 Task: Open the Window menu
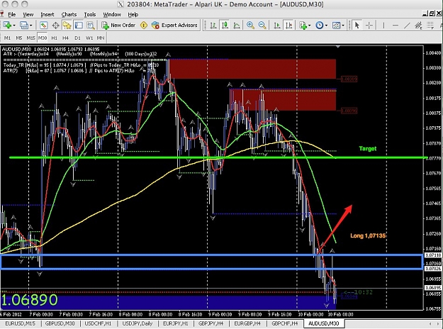tap(112, 14)
